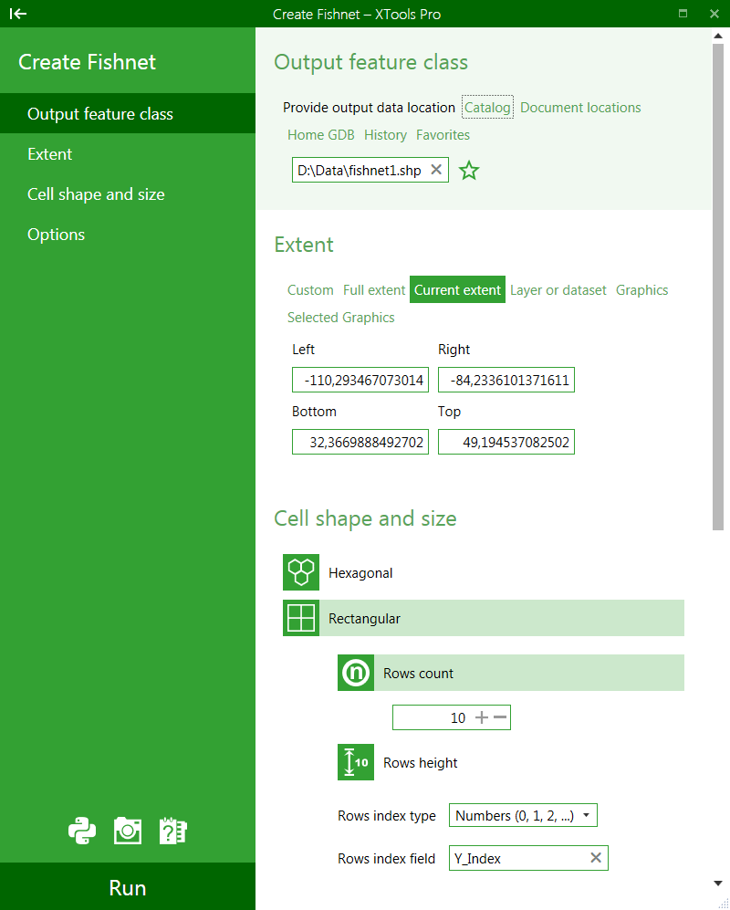This screenshot has height=910, width=730.
Task: Run the Create Fishnet tool
Action: 128,887
